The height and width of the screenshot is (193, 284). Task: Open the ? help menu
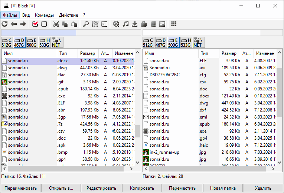[x=84, y=15]
